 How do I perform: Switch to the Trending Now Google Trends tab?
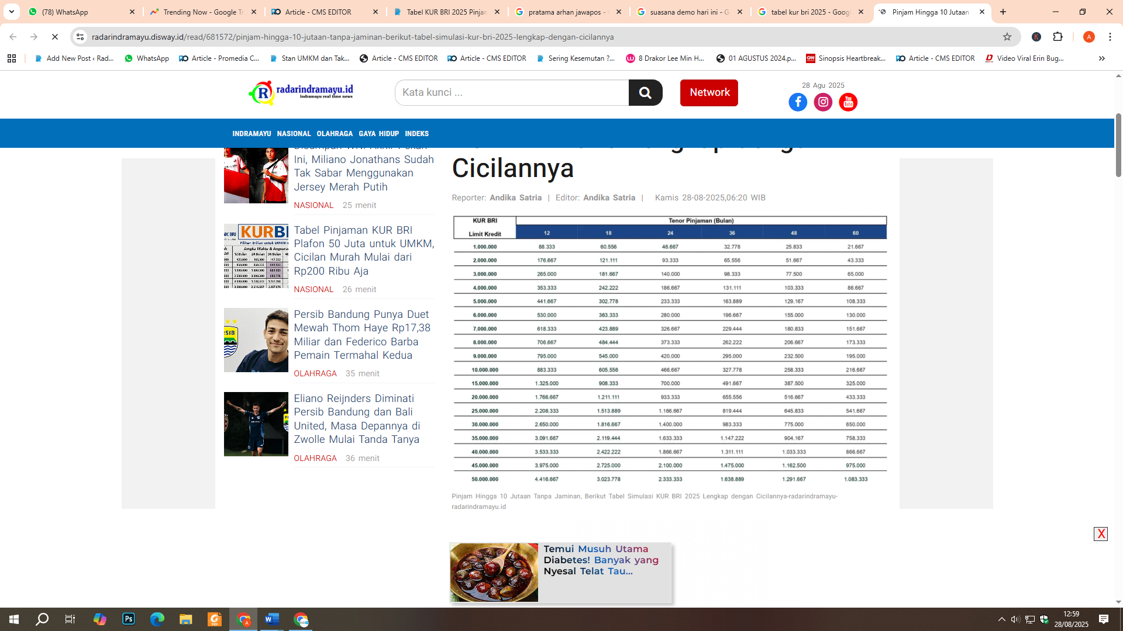coord(203,12)
